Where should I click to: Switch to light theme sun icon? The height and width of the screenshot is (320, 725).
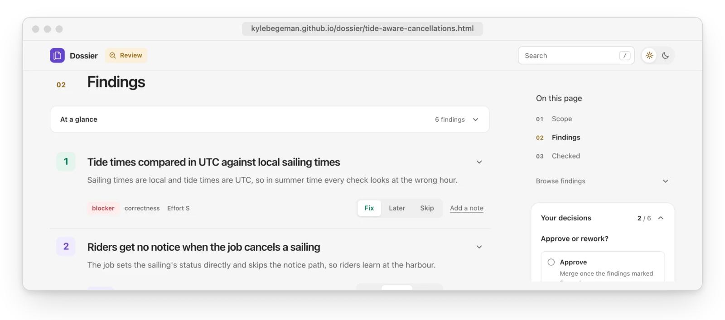[x=649, y=55]
